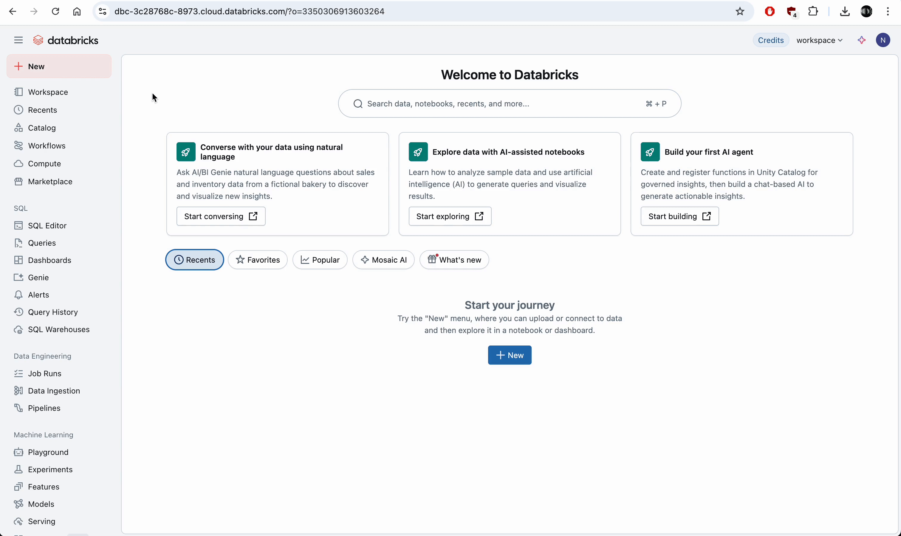Screen dimensions: 901x536
Task: Open the Marketplace page
Action: [x=49, y=181]
